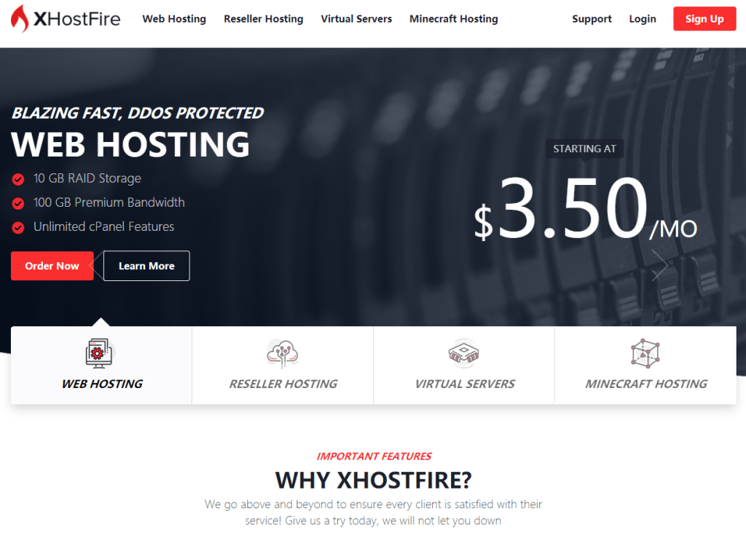Click the 'We go above and beyond' paragraph
This screenshot has width=746, height=533.
(374, 513)
